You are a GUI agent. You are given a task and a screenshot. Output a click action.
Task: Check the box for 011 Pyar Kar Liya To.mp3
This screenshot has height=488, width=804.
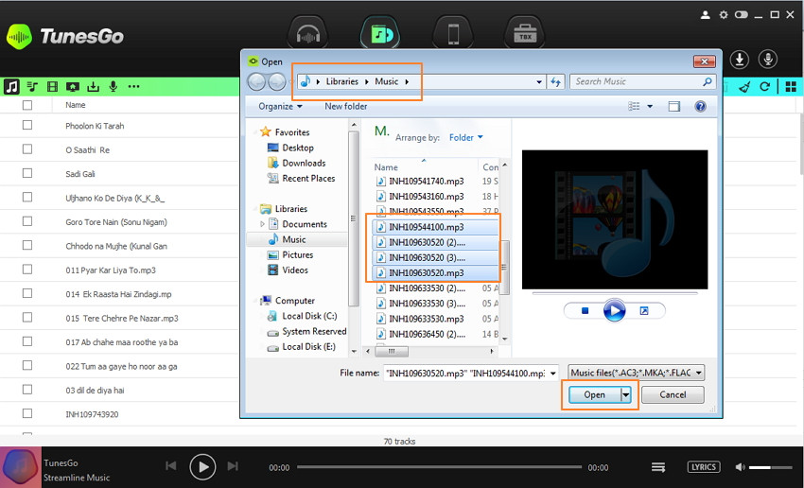27,270
